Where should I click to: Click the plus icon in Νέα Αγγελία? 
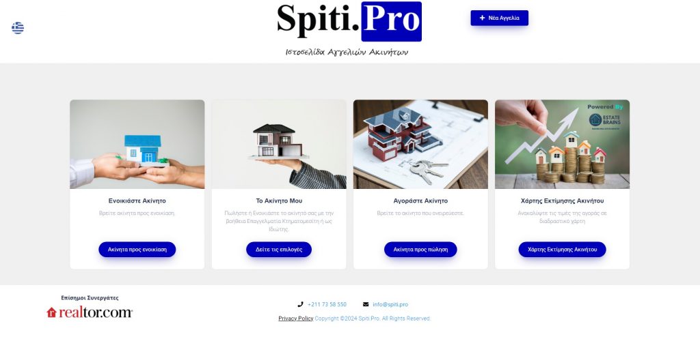coord(482,18)
